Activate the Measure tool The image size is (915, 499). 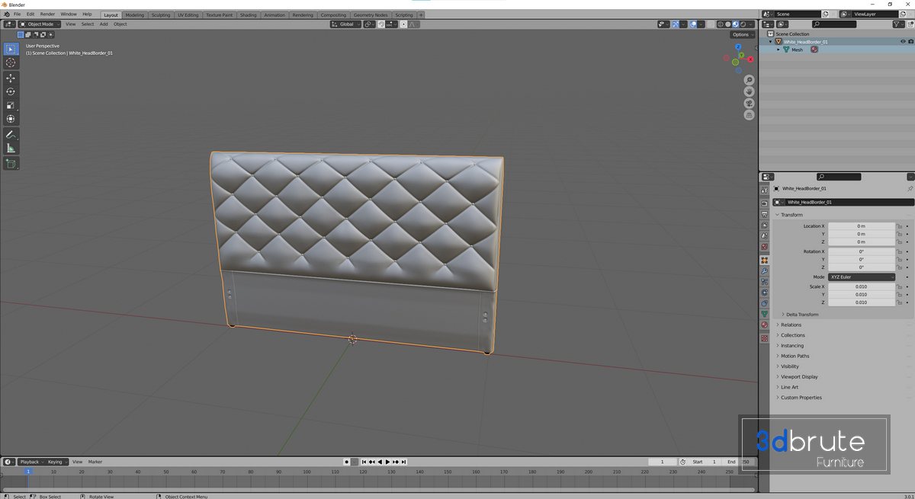coord(11,148)
